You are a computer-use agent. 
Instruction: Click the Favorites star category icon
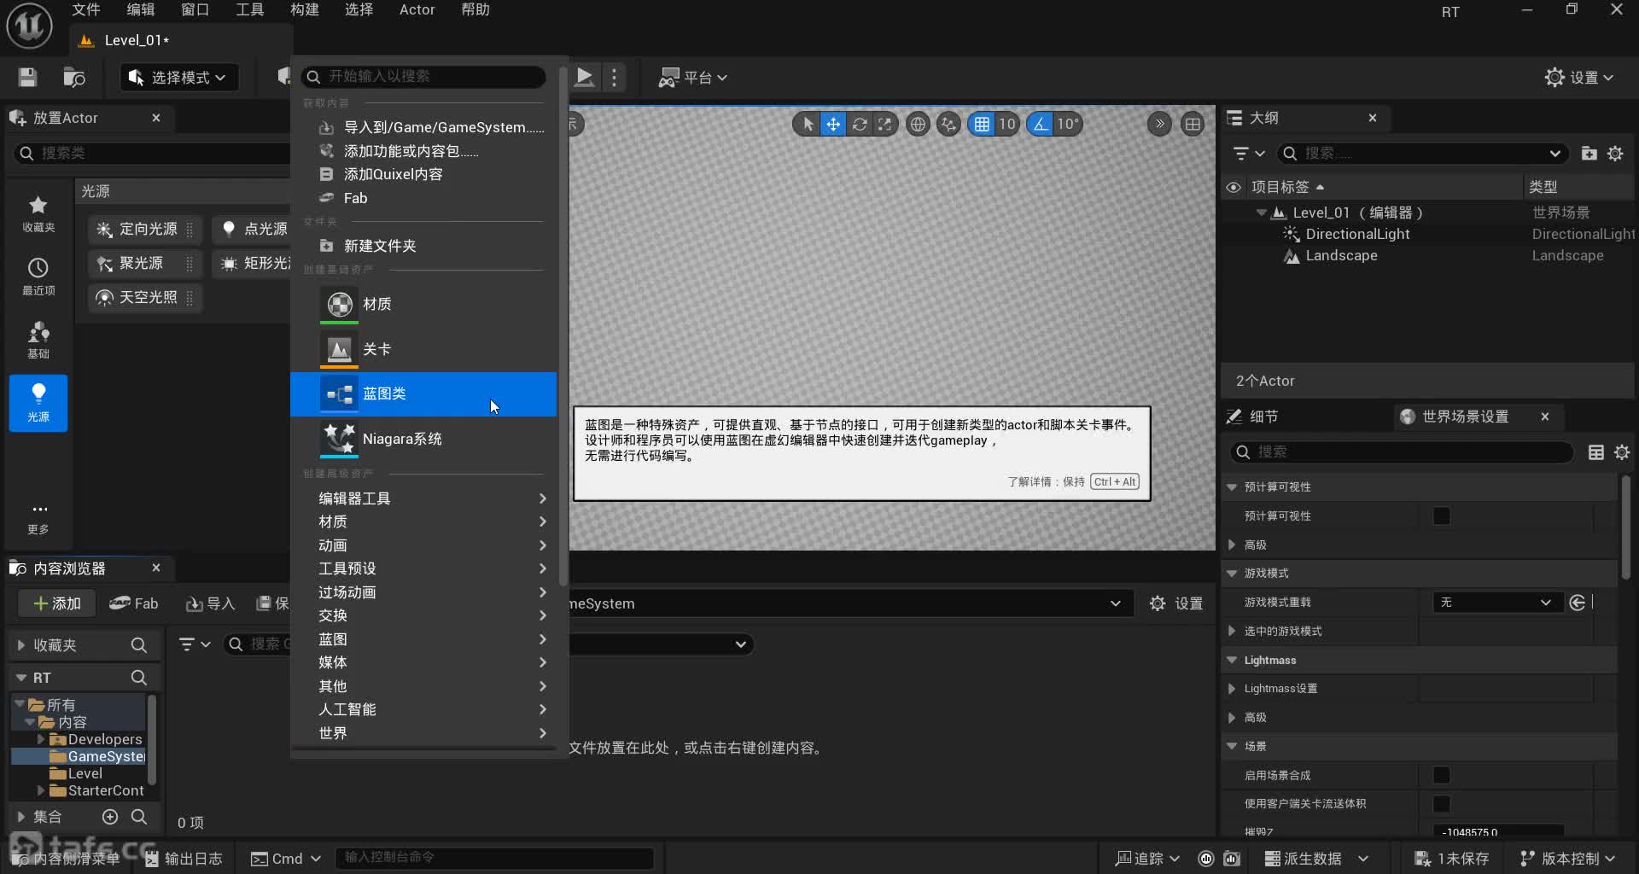click(x=38, y=213)
